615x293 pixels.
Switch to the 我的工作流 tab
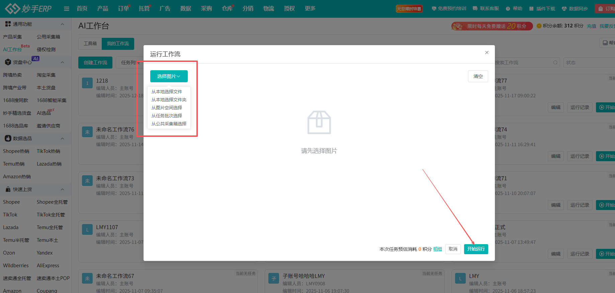pyautogui.click(x=118, y=44)
